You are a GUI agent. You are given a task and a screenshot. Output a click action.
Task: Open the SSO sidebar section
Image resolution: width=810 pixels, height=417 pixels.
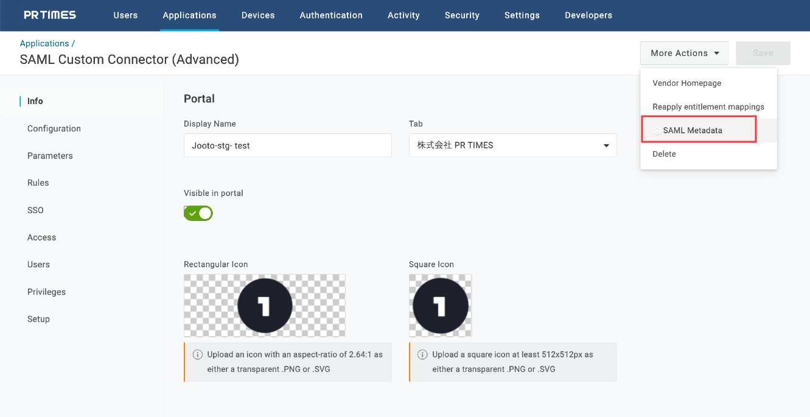[x=35, y=210]
